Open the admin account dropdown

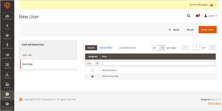tap(210, 16)
